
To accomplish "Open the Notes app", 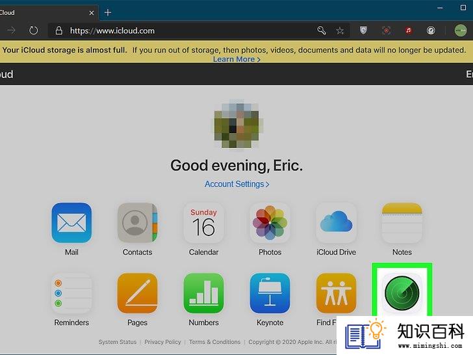I will pyautogui.click(x=402, y=223).
